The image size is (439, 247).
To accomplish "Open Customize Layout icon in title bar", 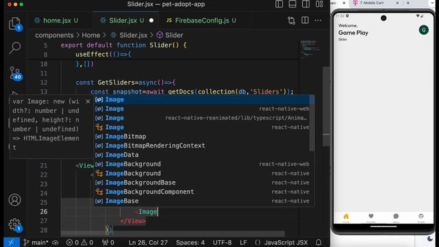I will [x=319, y=4].
